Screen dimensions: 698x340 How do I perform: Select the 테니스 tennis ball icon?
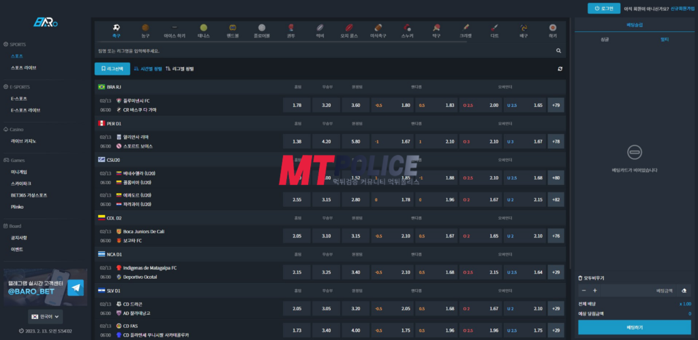coord(203,27)
